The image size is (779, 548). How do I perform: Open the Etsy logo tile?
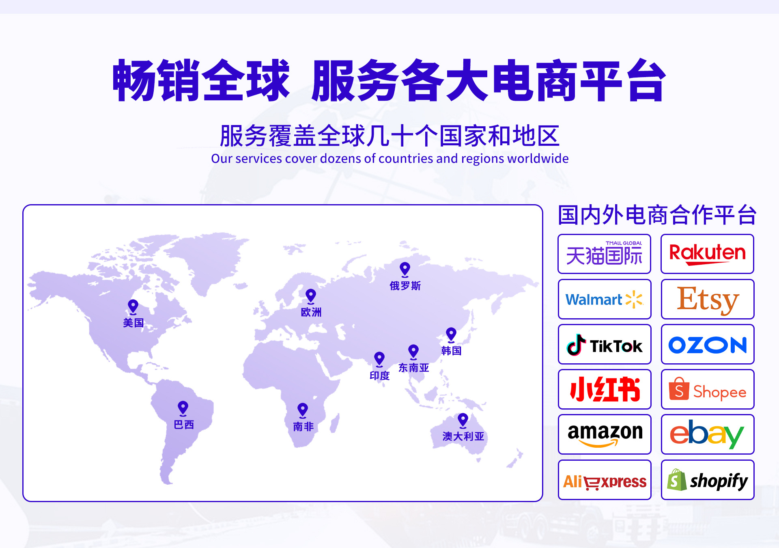point(707,299)
